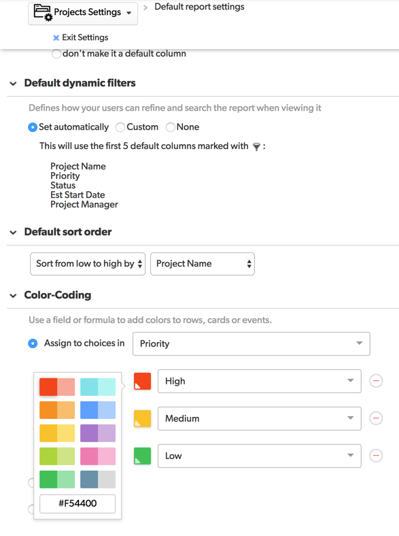Viewport: 399px width, 536px height.
Task: Collapse the Default dynamic filters section
Action: 14,84
